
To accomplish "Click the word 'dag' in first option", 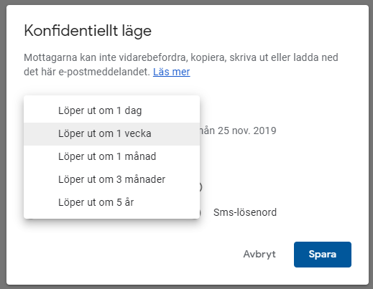I will tap(133, 111).
